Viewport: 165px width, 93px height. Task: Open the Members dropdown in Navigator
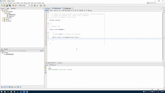[x=11, y=51]
